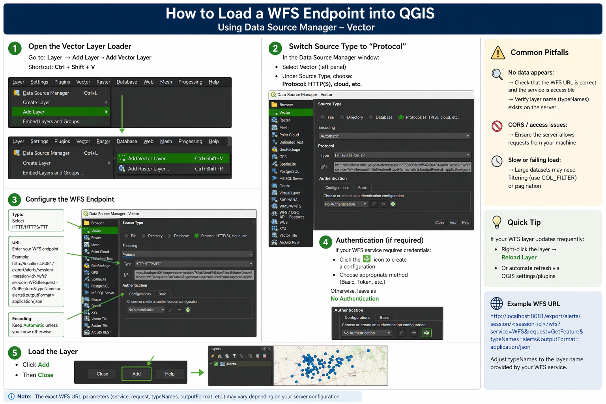This screenshot has height=404, width=606.
Task: Click pencil edit icon in Step 4 authentication
Action: (401, 333)
